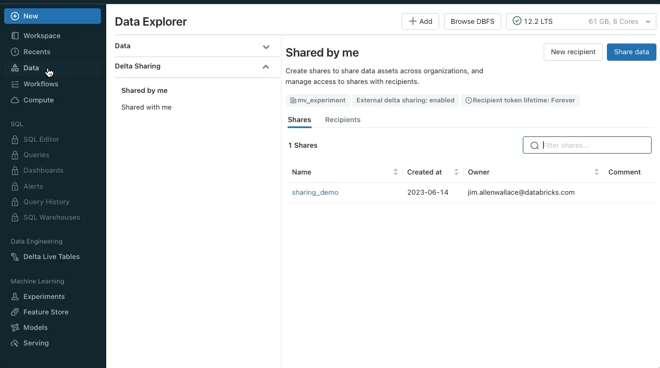Open the SQL Editor from the sidebar
660x368 pixels.
[41, 139]
